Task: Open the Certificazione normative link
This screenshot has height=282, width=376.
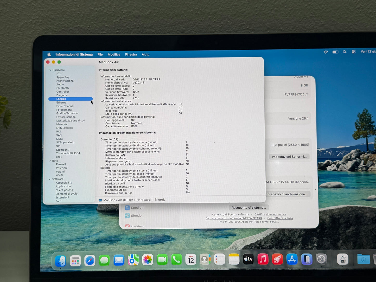Action: tap(270, 215)
